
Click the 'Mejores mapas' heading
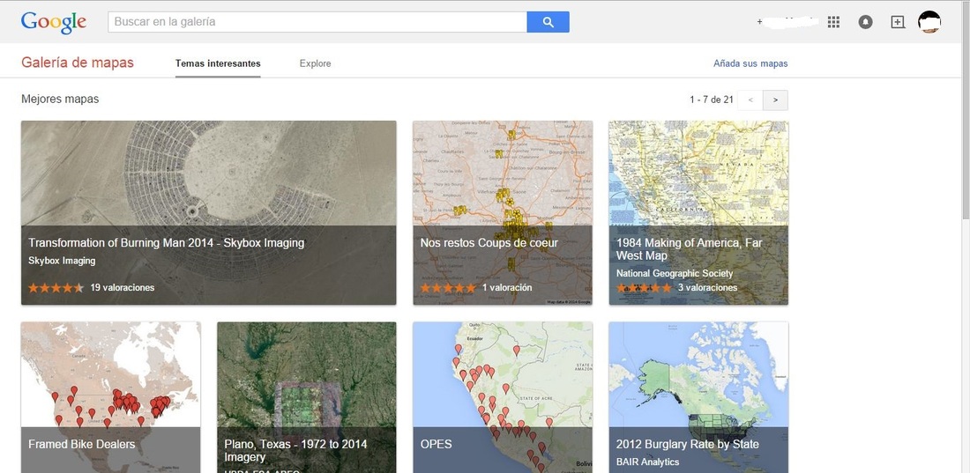(60, 99)
